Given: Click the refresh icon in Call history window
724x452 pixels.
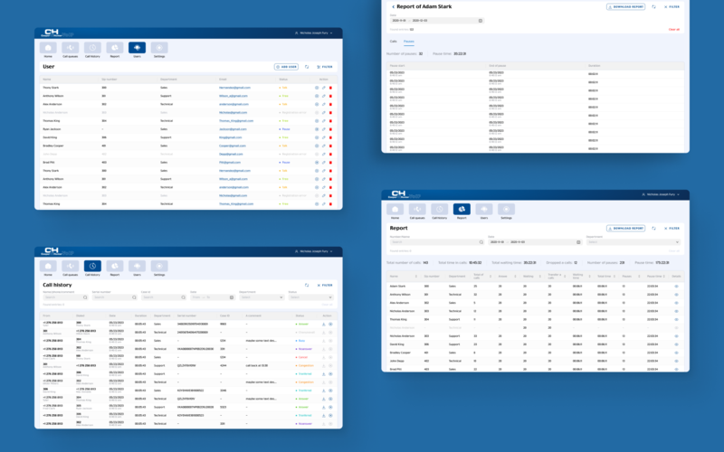Looking at the screenshot, I should 307,285.
